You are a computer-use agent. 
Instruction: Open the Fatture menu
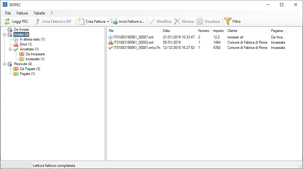pos(22,13)
